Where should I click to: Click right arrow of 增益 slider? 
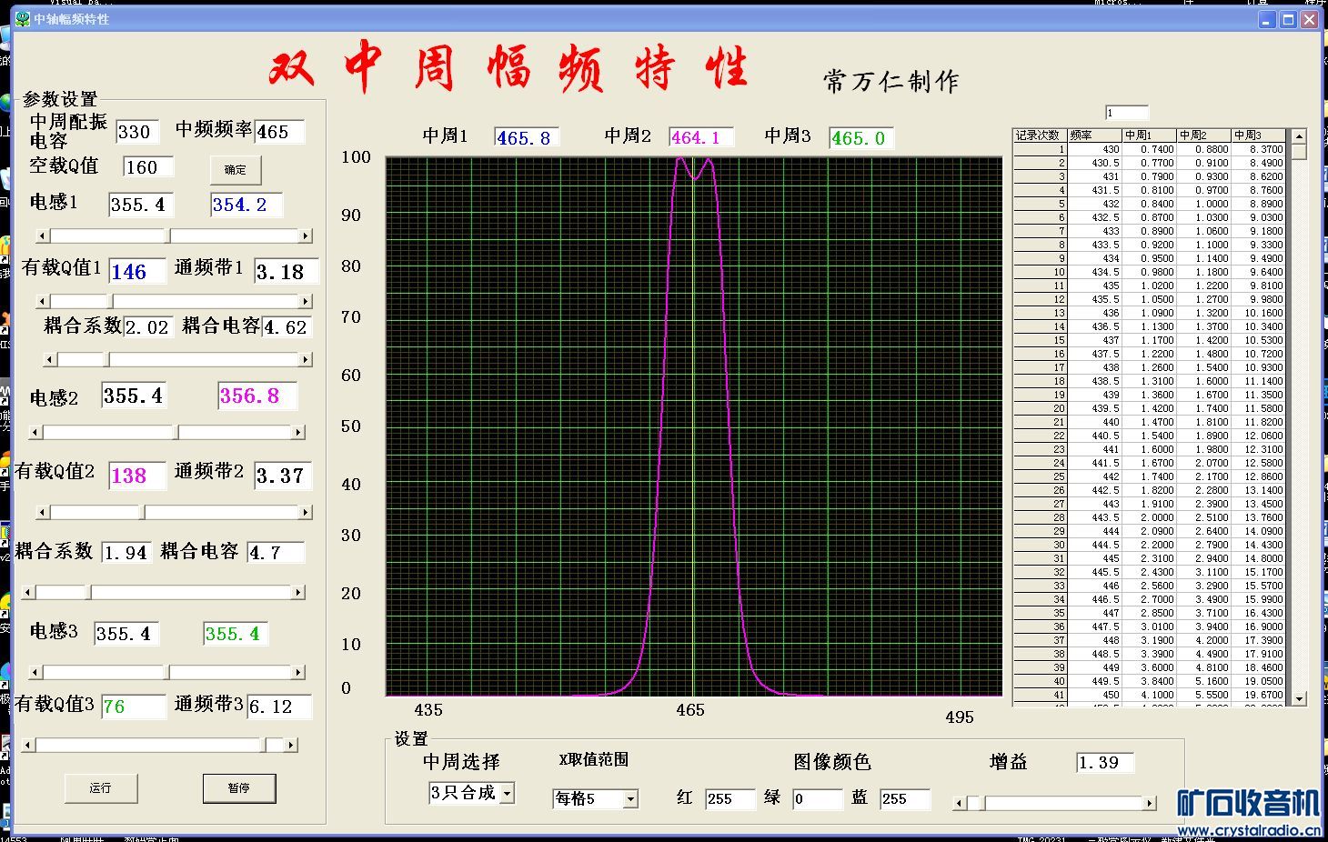(x=1150, y=803)
